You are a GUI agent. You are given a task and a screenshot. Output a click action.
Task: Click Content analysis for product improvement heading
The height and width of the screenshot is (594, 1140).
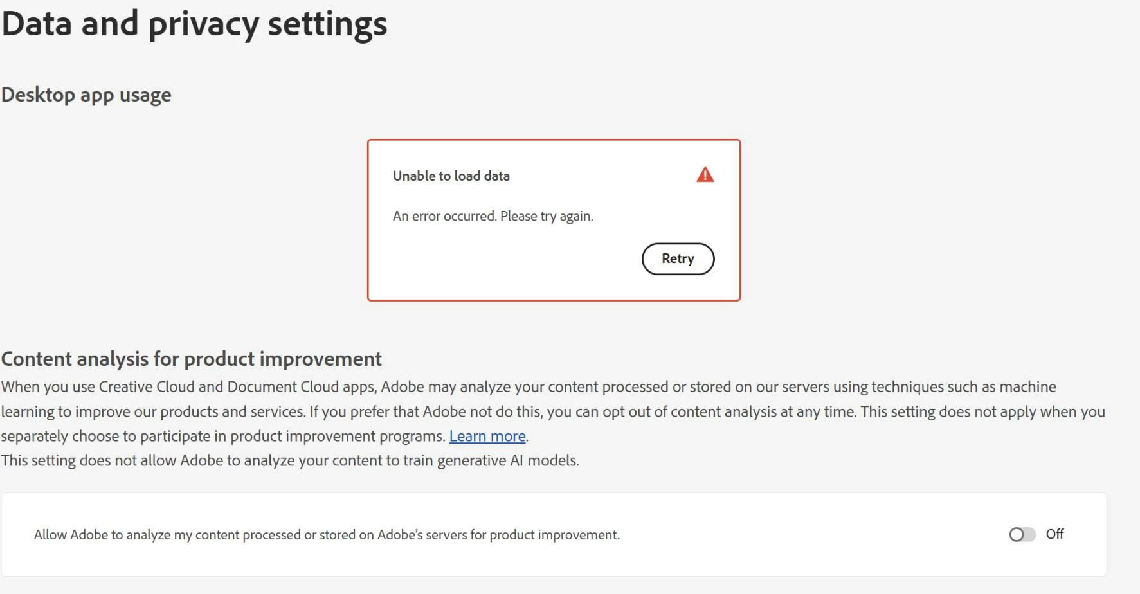191,359
